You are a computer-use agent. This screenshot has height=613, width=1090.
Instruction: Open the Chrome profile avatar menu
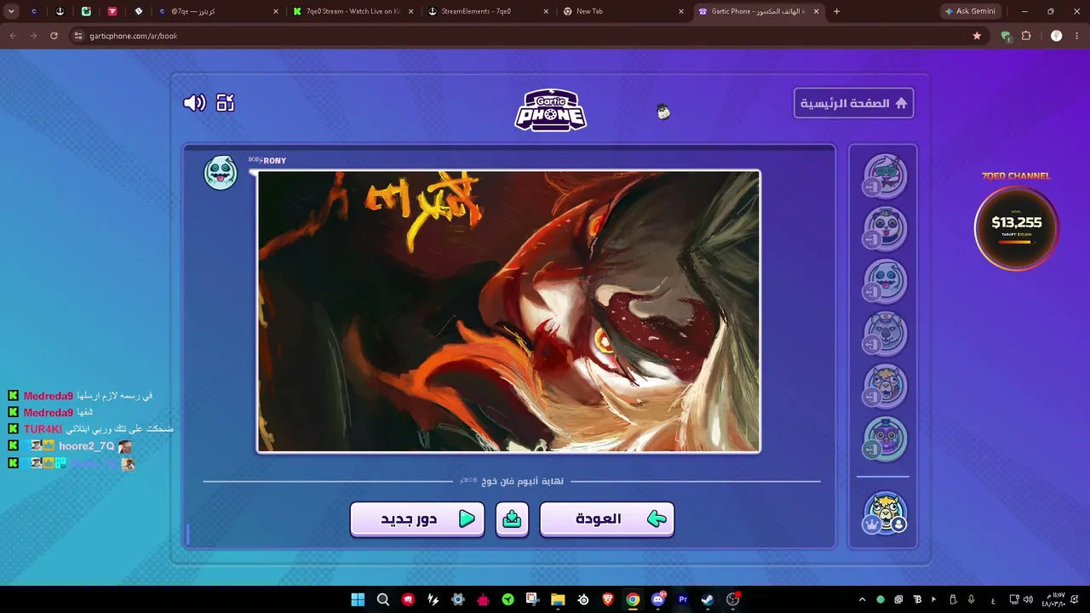click(x=1056, y=36)
